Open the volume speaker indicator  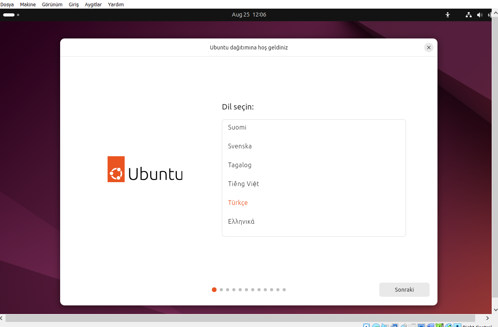(480, 15)
